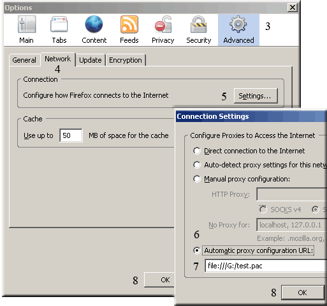Click the HTTP Proxy input field
Image resolution: width=327 pixels, height=306 pixels.
(x=291, y=194)
